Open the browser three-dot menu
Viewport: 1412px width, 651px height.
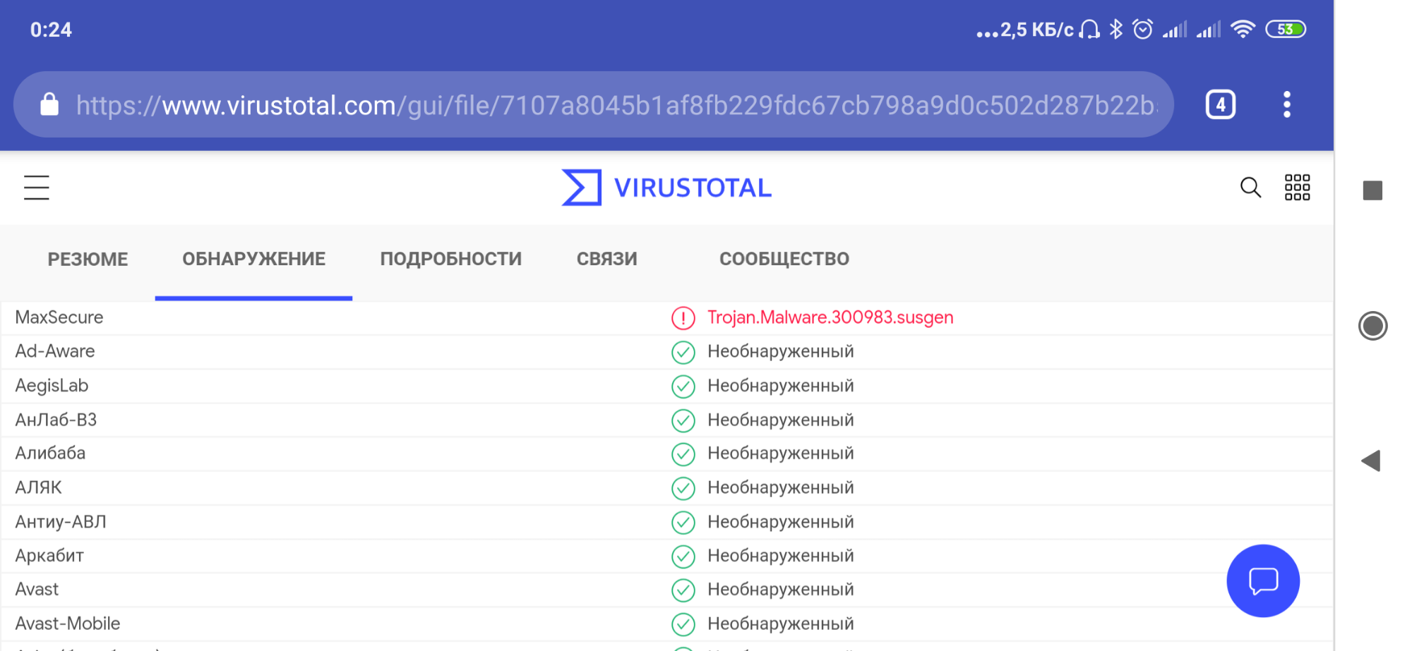coord(1287,104)
